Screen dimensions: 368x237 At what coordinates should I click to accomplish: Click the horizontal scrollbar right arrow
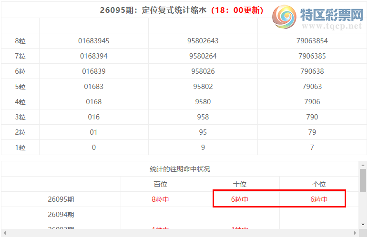[355, 233]
